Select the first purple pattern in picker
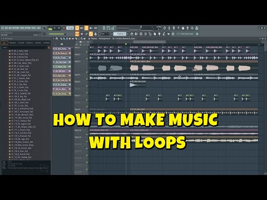The image size is (267, 200). coord(62,49)
